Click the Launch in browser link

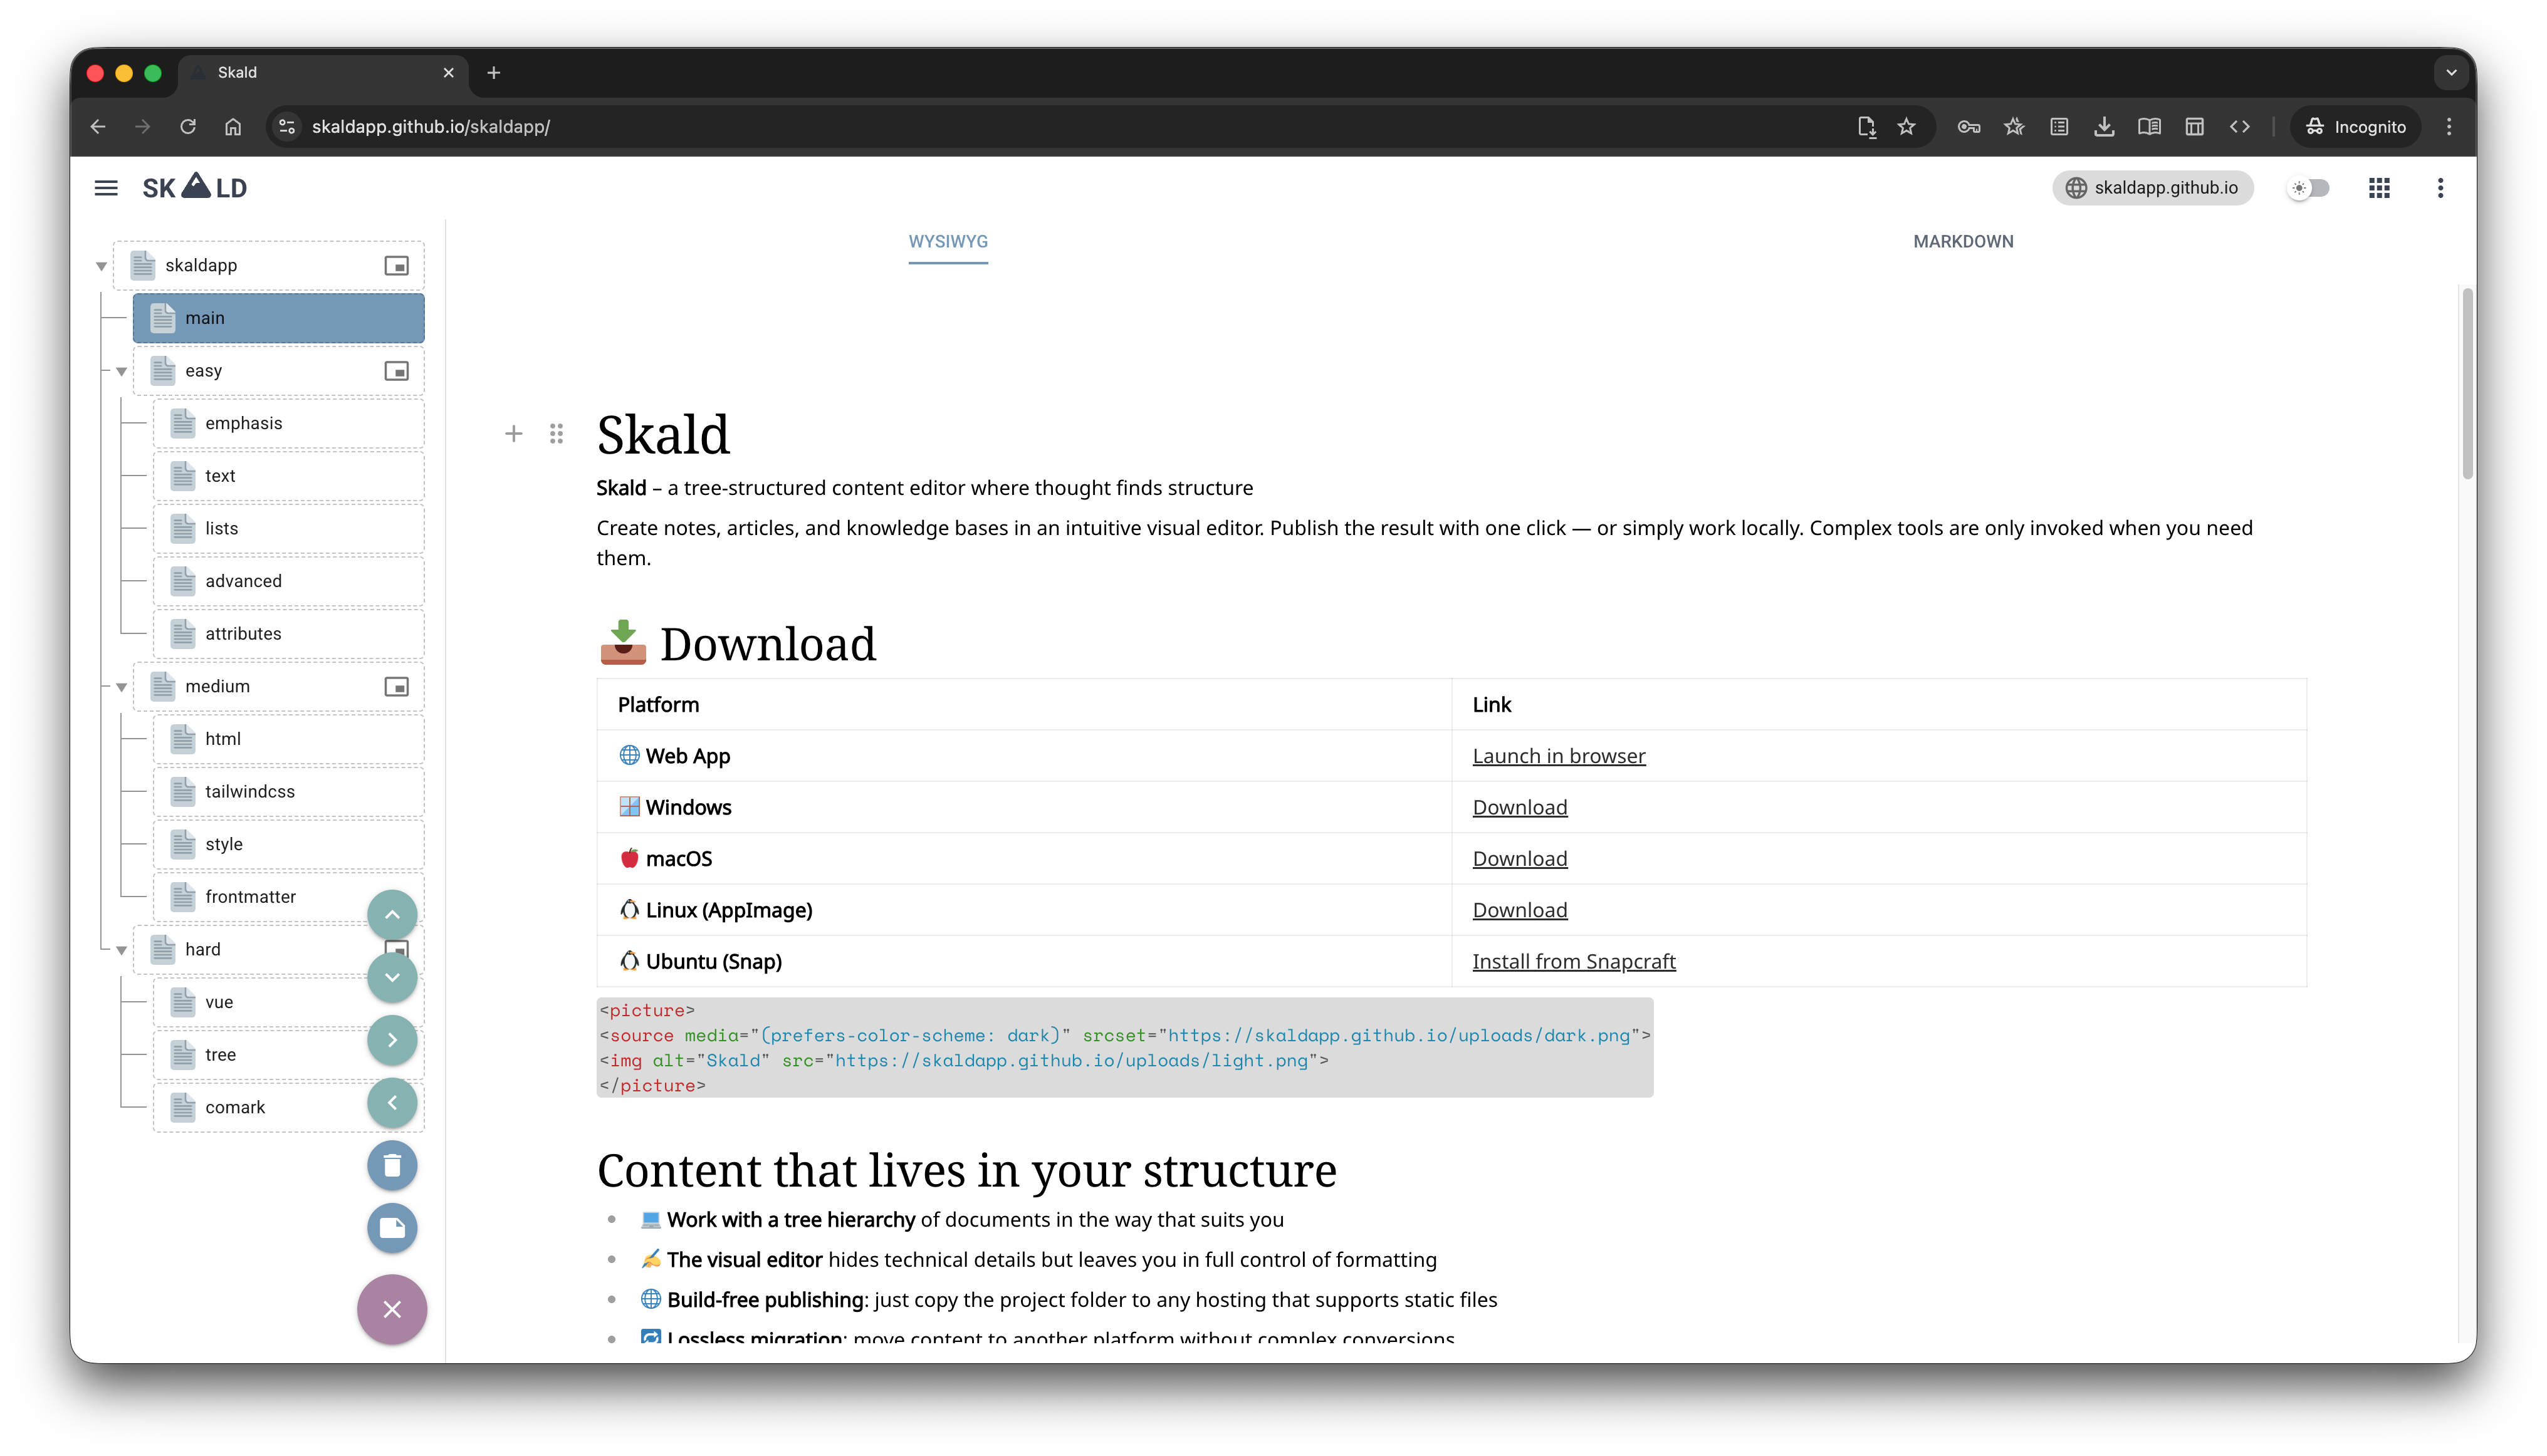(x=1559, y=756)
